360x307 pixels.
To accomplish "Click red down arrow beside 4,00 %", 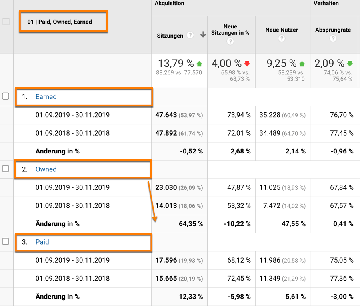I will tap(247, 64).
